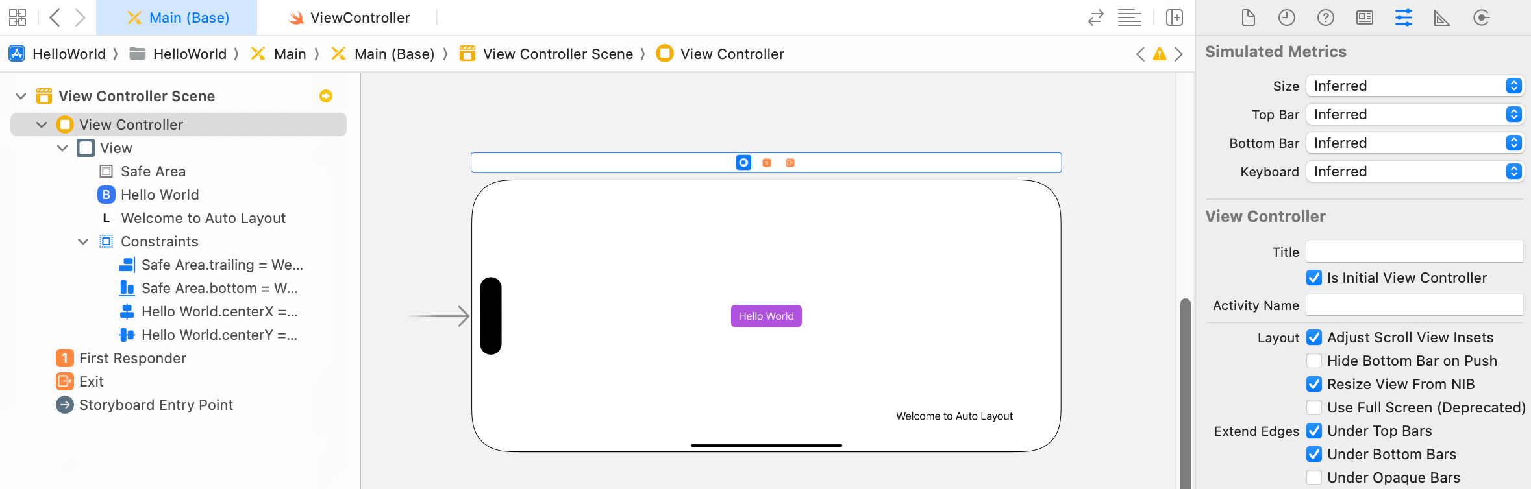Viewport: 1531px width, 489px height.
Task: Uncheck Is Initial View Controller
Action: pyautogui.click(x=1314, y=278)
